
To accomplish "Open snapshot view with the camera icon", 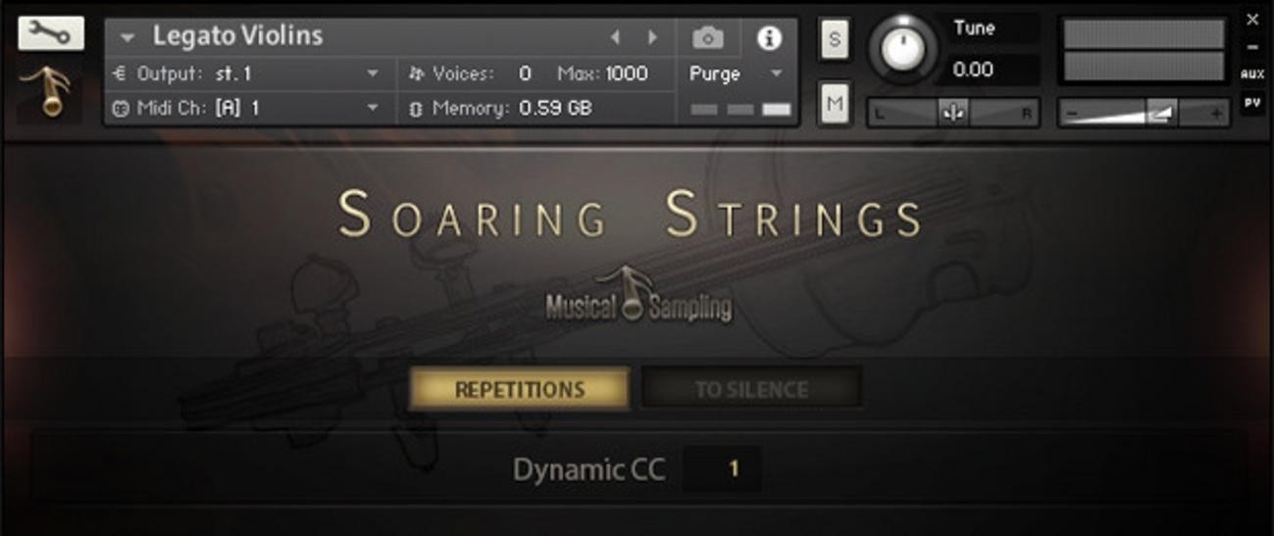I will [708, 38].
